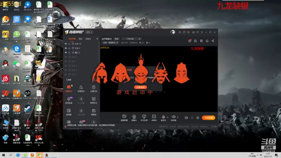Expand speaker options arrow
The height and width of the screenshot is (158, 281).
[178, 117]
